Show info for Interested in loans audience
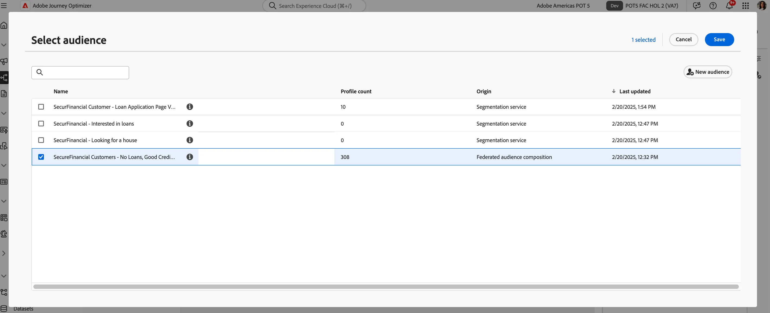Image resolution: width=770 pixels, height=313 pixels. click(x=190, y=123)
